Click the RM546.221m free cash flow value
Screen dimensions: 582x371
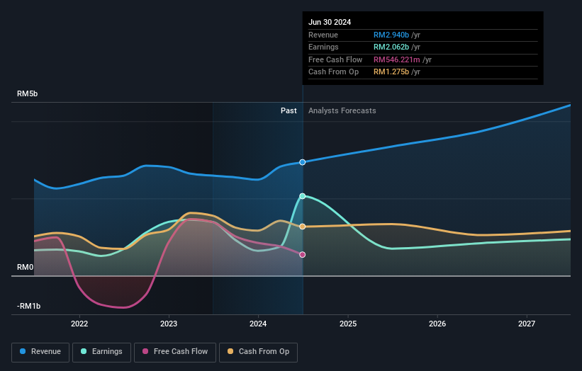tap(397, 59)
